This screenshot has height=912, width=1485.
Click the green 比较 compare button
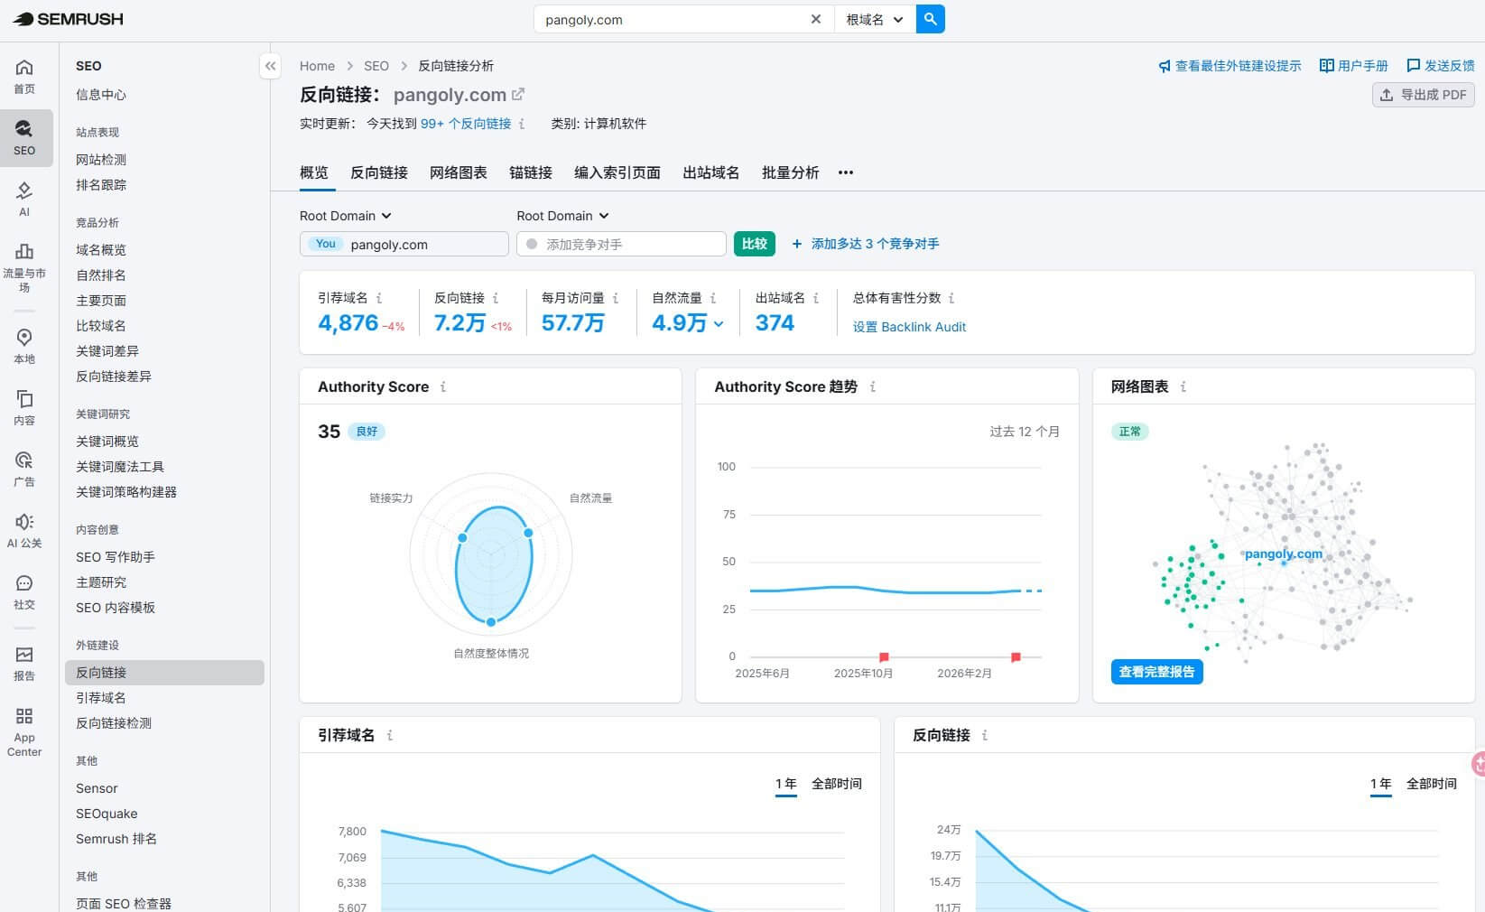tap(755, 244)
